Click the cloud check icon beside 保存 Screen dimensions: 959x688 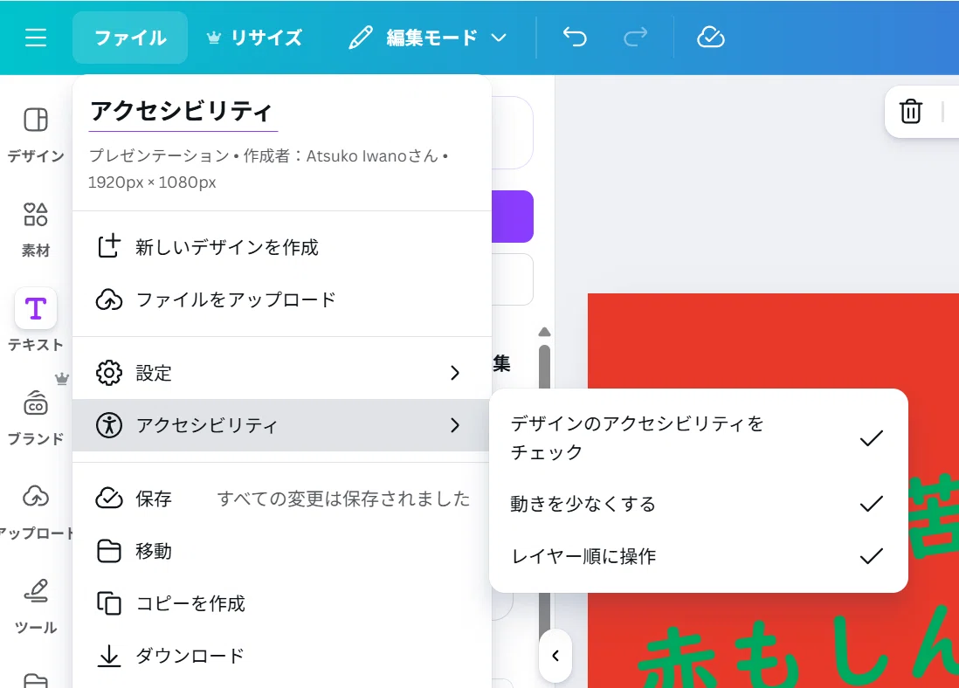[109, 499]
